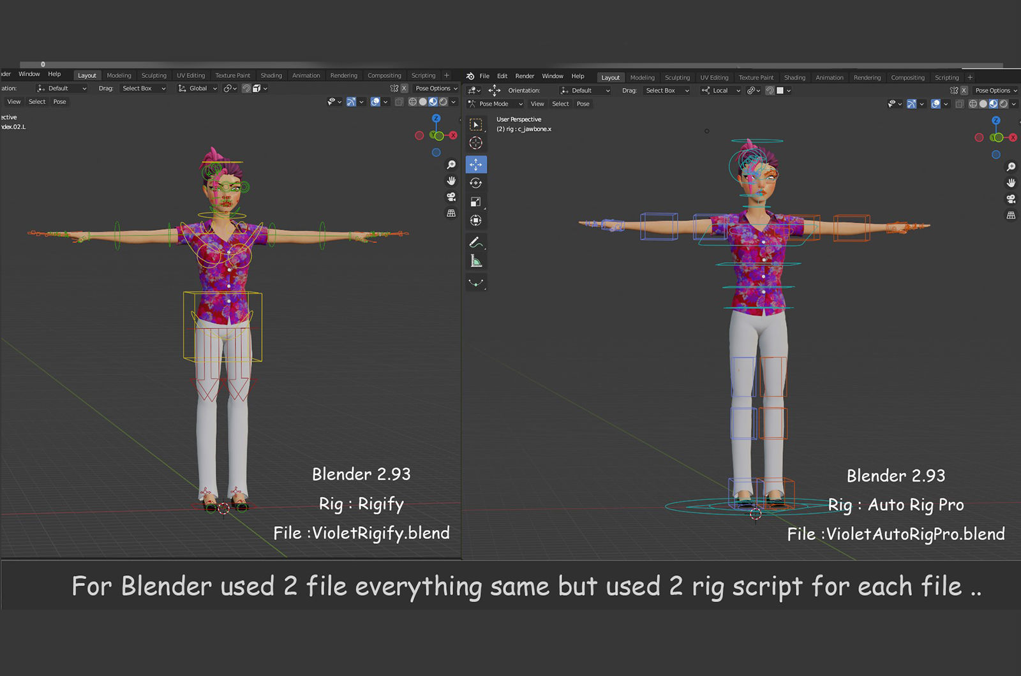Switch to Sculpting tab in left window
Image resolution: width=1021 pixels, height=676 pixels.
154,75
